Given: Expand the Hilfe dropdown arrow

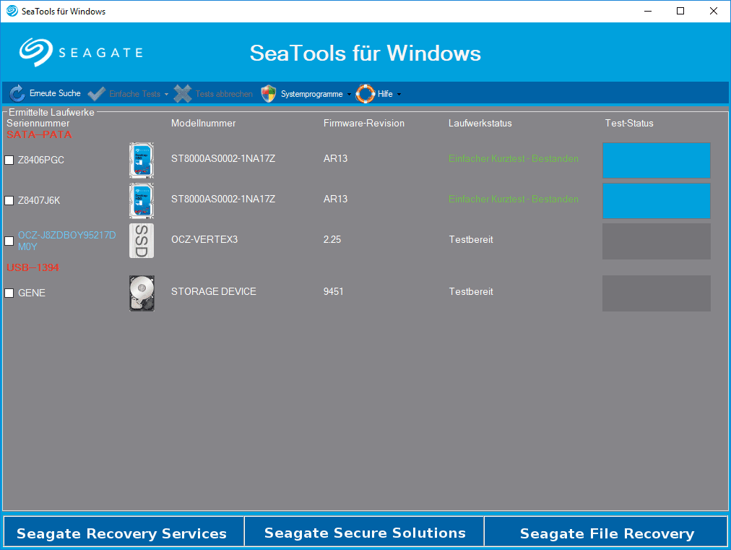Looking at the screenshot, I should (399, 94).
